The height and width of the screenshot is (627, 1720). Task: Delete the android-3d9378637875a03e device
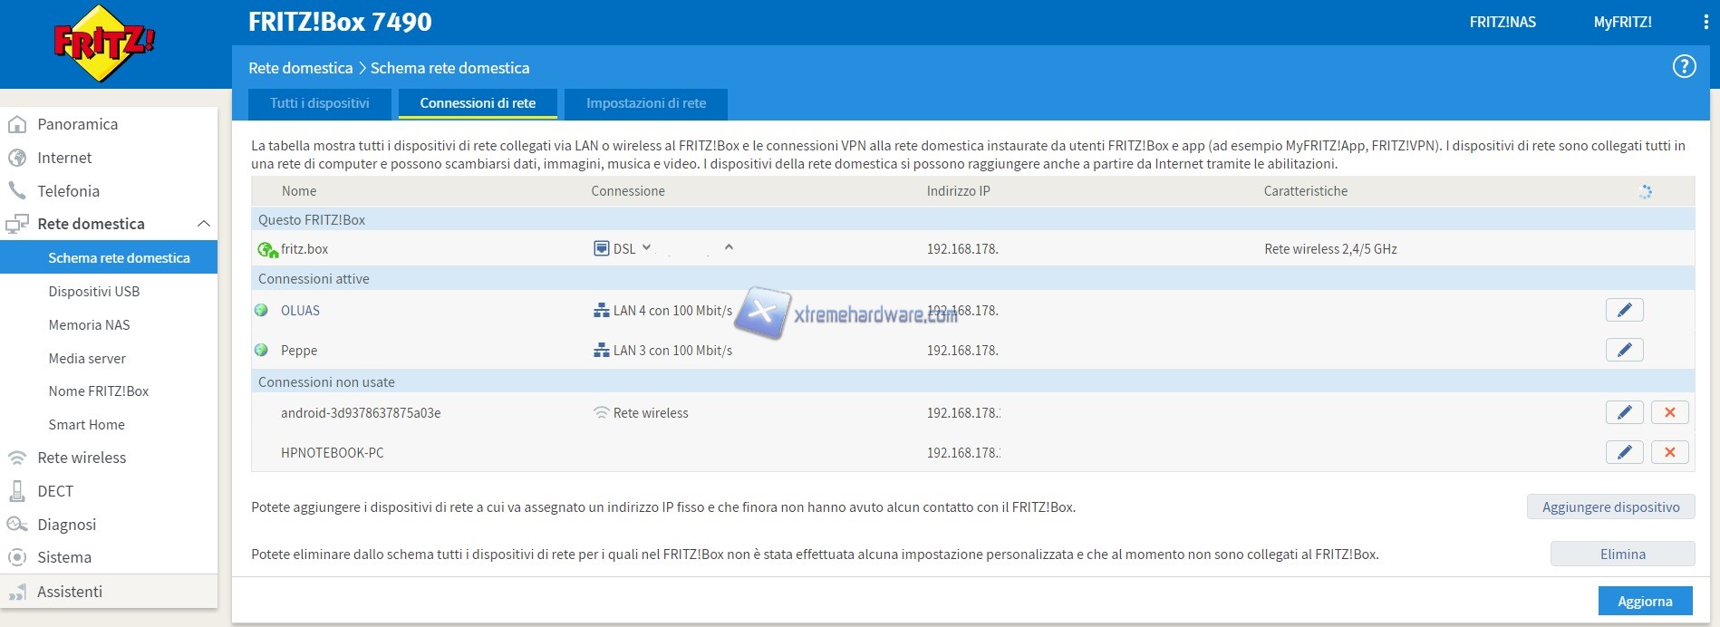(1669, 413)
